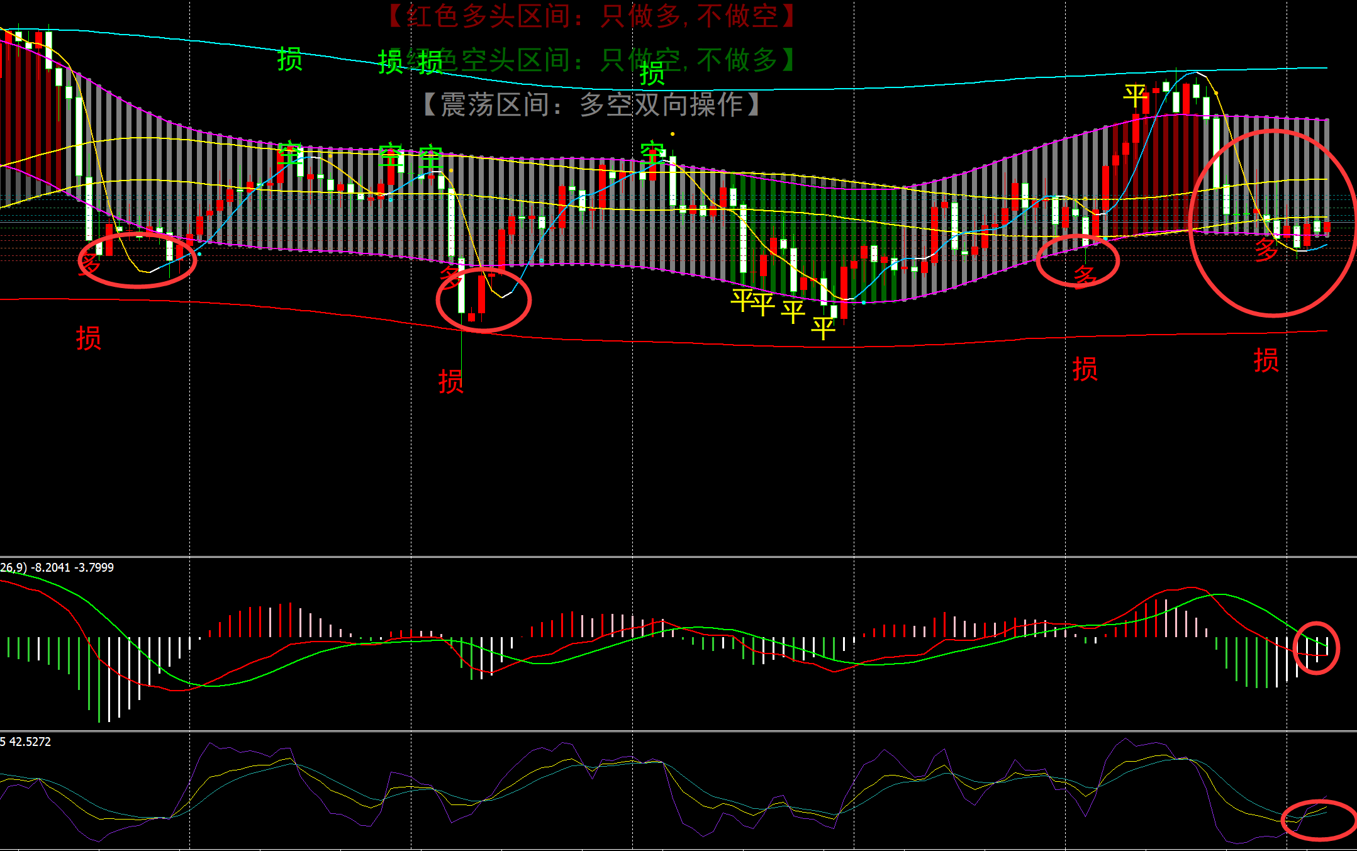1357x851 pixels.
Task: Click the yellow 平 marker near the chart's peak
Action: 1136,96
